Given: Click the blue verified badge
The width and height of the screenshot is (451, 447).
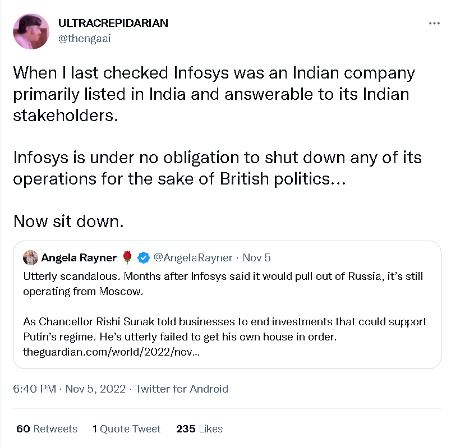Looking at the screenshot, I should tap(144, 257).
